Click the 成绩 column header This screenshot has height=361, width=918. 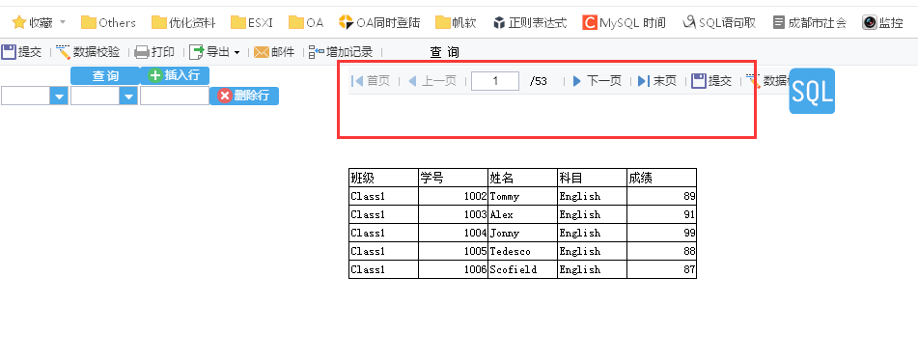(661, 178)
